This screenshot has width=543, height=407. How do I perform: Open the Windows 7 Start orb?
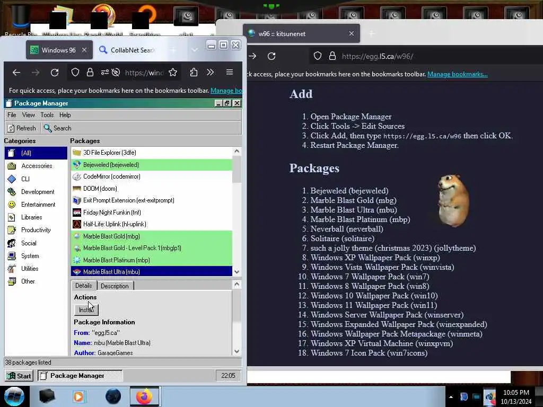point(14,396)
